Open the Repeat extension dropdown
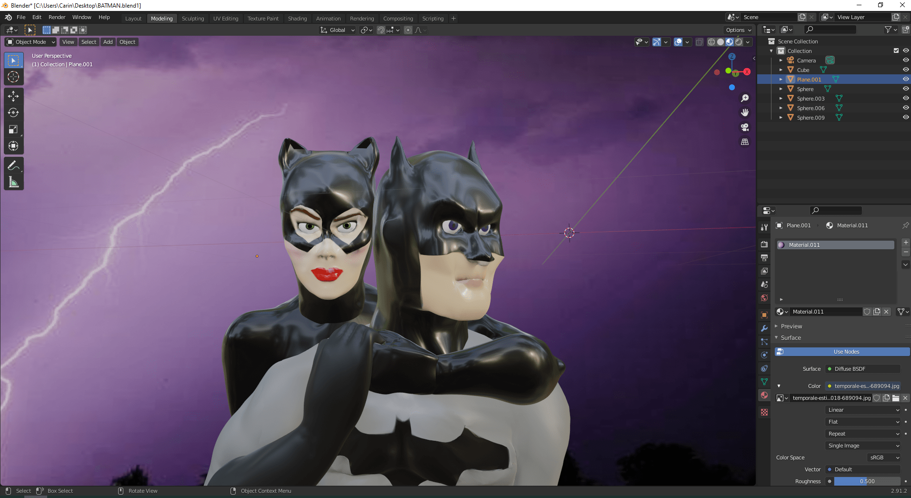 click(863, 434)
